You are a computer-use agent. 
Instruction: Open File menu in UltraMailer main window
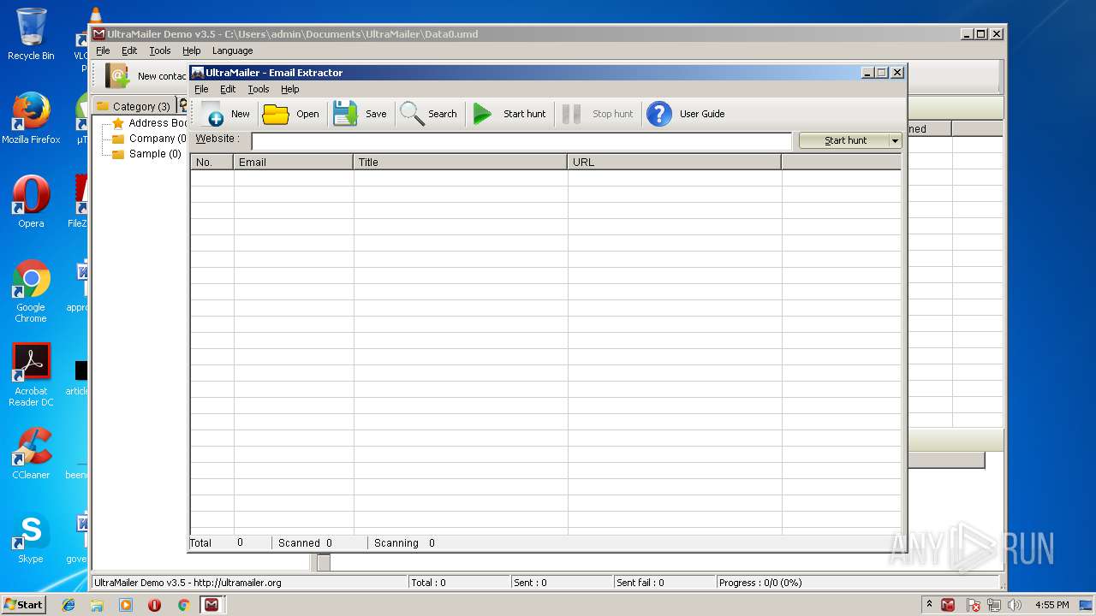(103, 50)
